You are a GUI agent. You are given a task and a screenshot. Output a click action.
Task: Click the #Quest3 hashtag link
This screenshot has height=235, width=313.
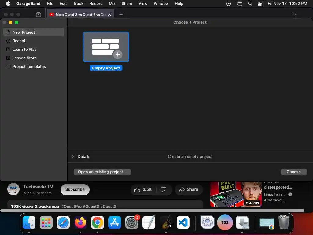coord(90,207)
